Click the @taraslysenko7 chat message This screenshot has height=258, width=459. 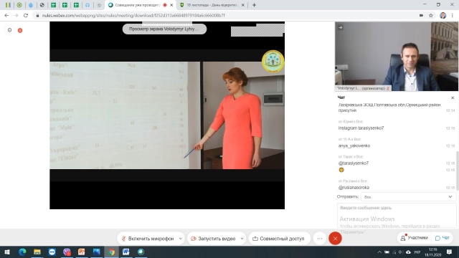pos(354,163)
